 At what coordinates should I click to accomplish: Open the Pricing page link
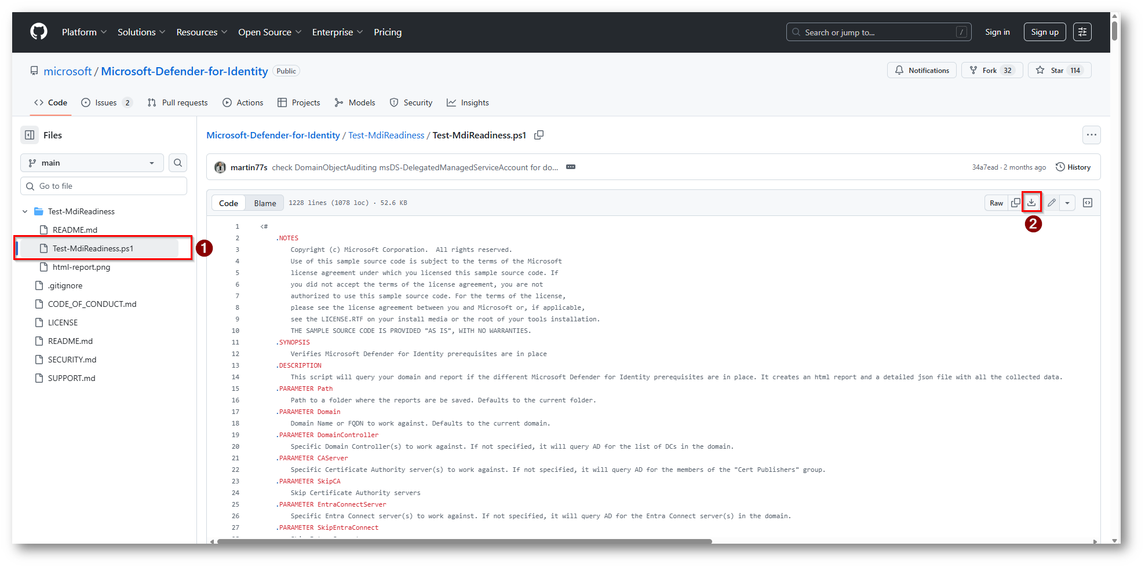(388, 32)
